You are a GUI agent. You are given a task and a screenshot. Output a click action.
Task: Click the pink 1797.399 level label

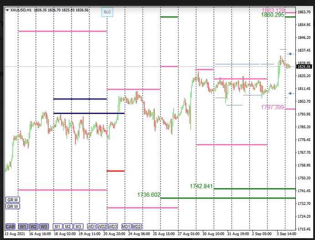coord(273,107)
